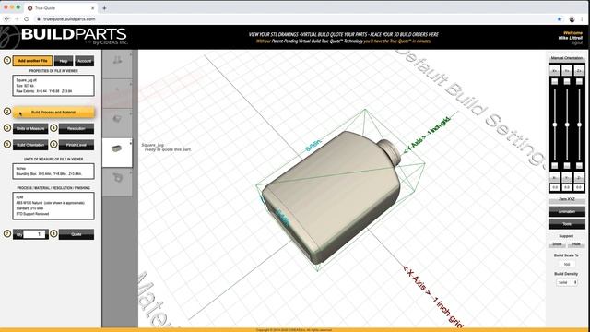Click the Quote button
Viewport: 590px width, 332px height.
[77, 234]
